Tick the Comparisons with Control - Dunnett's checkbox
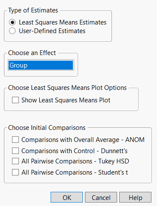157x206 pixels. [x=15, y=151]
